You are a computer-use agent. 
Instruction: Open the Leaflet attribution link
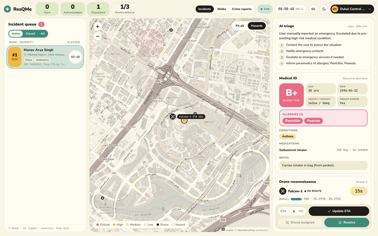tap(229, 230)
